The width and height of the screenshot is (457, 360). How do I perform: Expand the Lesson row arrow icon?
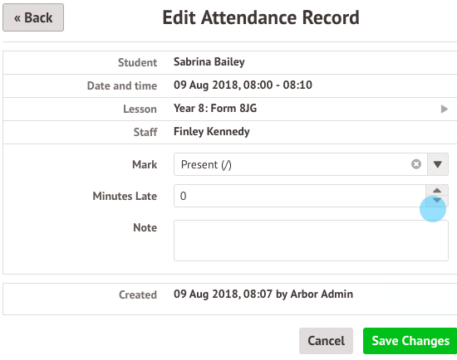point(445,109)
